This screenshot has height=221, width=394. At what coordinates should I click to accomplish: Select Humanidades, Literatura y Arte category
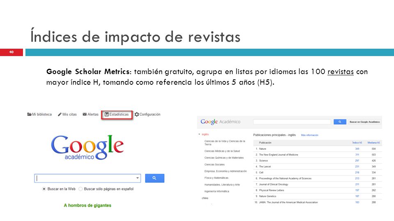tap(222, 185)
